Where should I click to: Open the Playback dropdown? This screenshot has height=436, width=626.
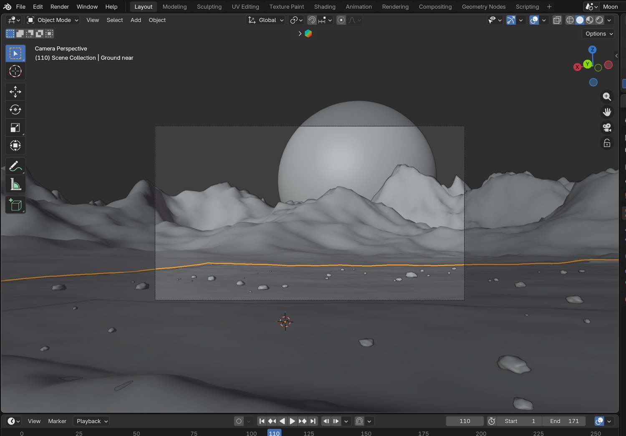[x=91, y=421]
